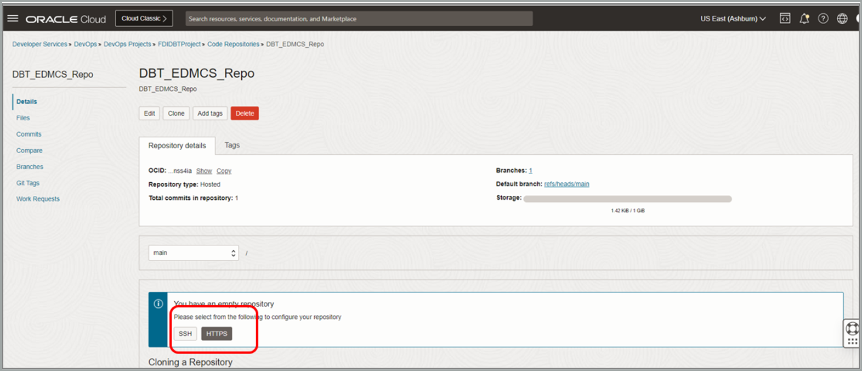This screenshot has height=371, width=862.
Task: Copy the OCID
Action: (x=224, y=171)
